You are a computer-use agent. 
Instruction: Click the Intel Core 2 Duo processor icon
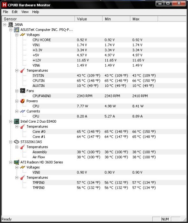[17, 122]
